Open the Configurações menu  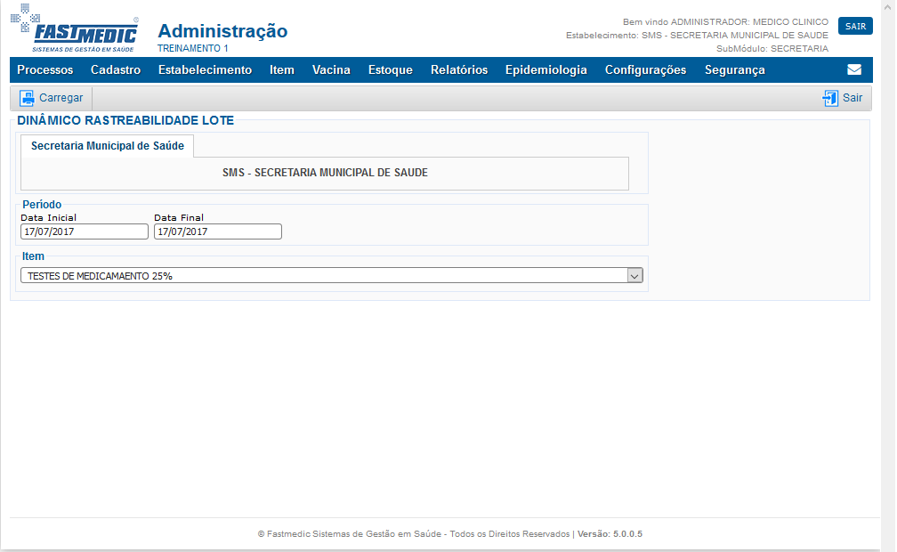645,69
